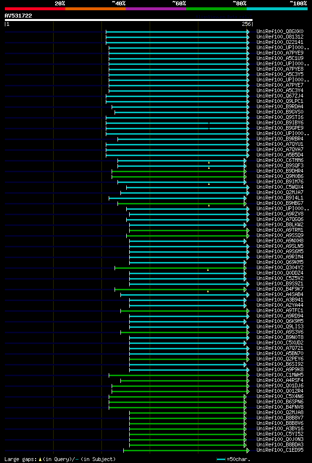The height and width of the screenshot is (463, 312).
Task: Click the purple ~60% legend color segment
Action: (156, 9)
